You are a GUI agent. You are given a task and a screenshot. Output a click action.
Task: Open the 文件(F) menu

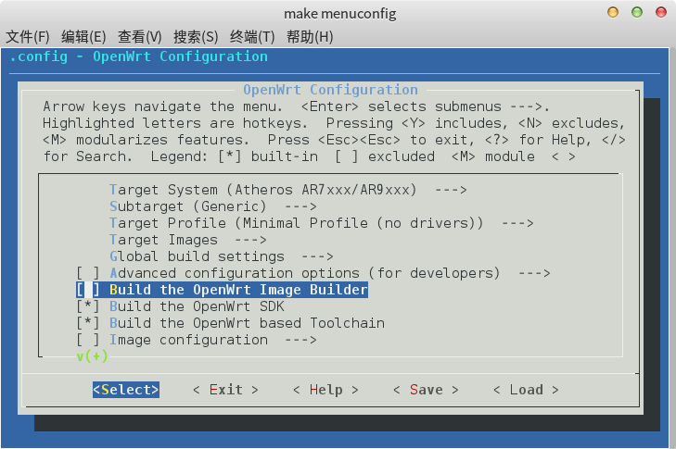point(28,37)
